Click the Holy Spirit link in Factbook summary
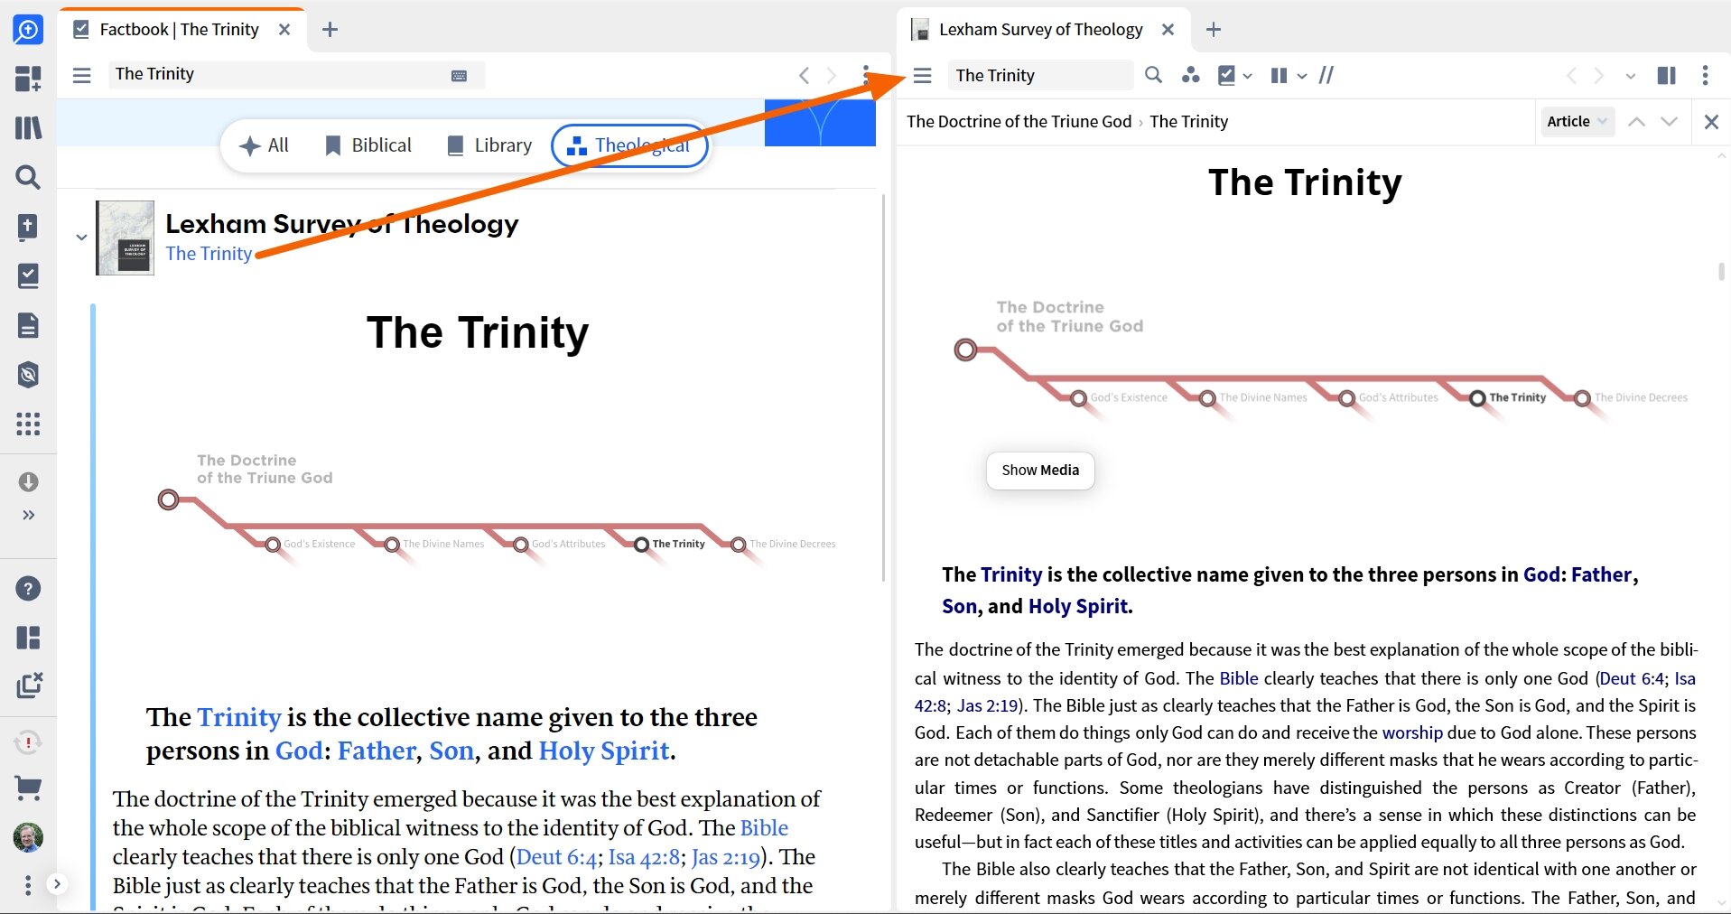This screenshot has width=1731, height=914. point(603,751)
